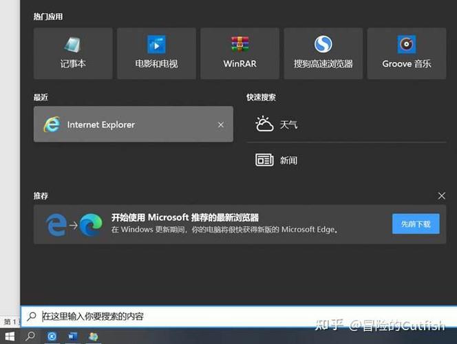This screenshot has width=457, height=344.
Task: Click the new Microsoft Edge logo icon
Action: coord(92,224)
